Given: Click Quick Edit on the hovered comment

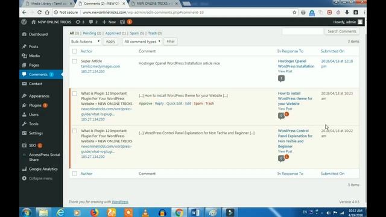Looking at the screenshot, I should (174, 104).
